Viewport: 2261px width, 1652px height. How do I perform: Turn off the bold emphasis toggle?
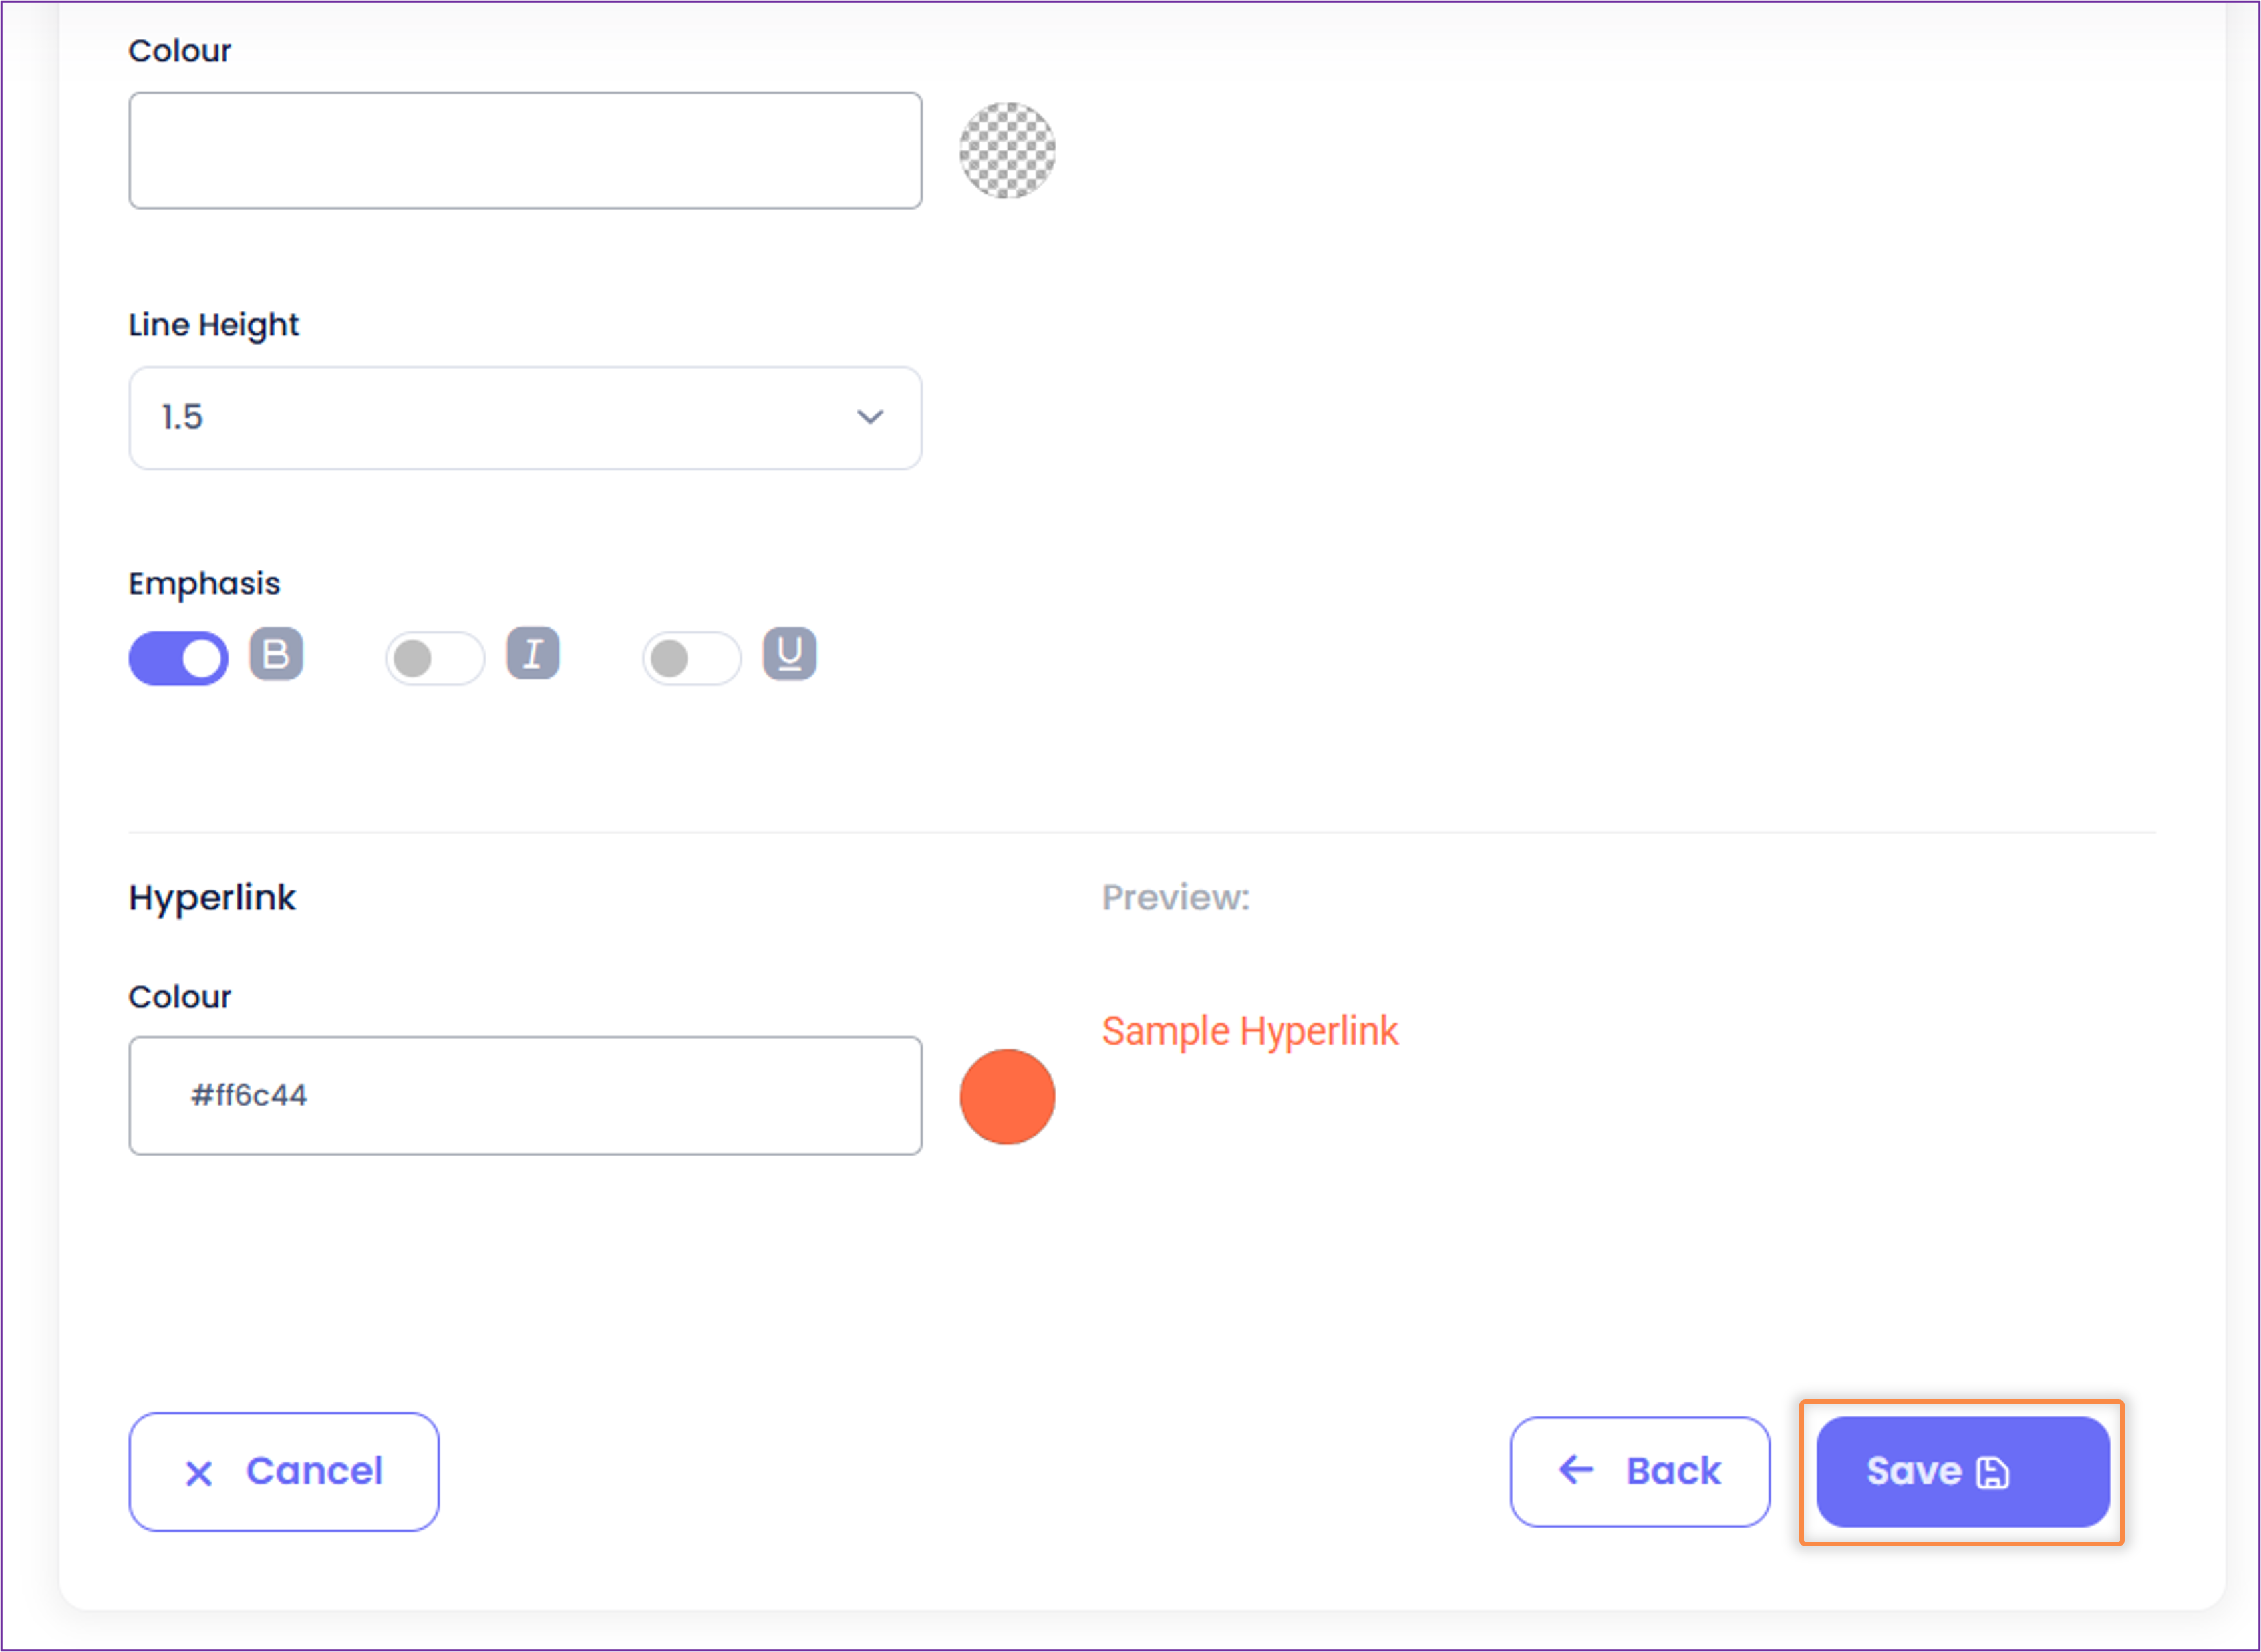tap(179, 658)
